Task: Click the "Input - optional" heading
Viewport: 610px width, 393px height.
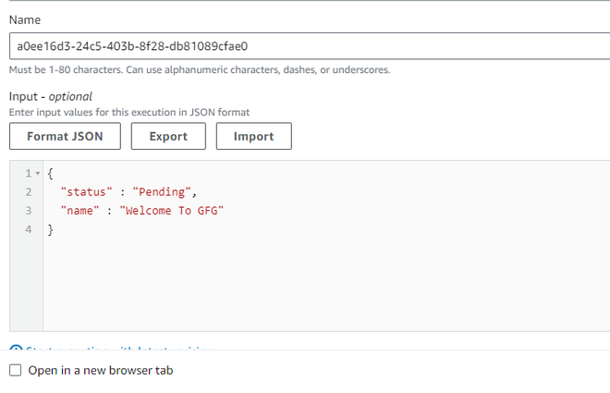Action: pos(51,96)
